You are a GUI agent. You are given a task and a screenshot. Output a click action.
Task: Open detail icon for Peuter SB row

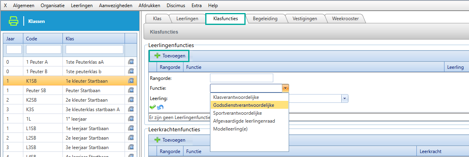(x=131, y=90)
